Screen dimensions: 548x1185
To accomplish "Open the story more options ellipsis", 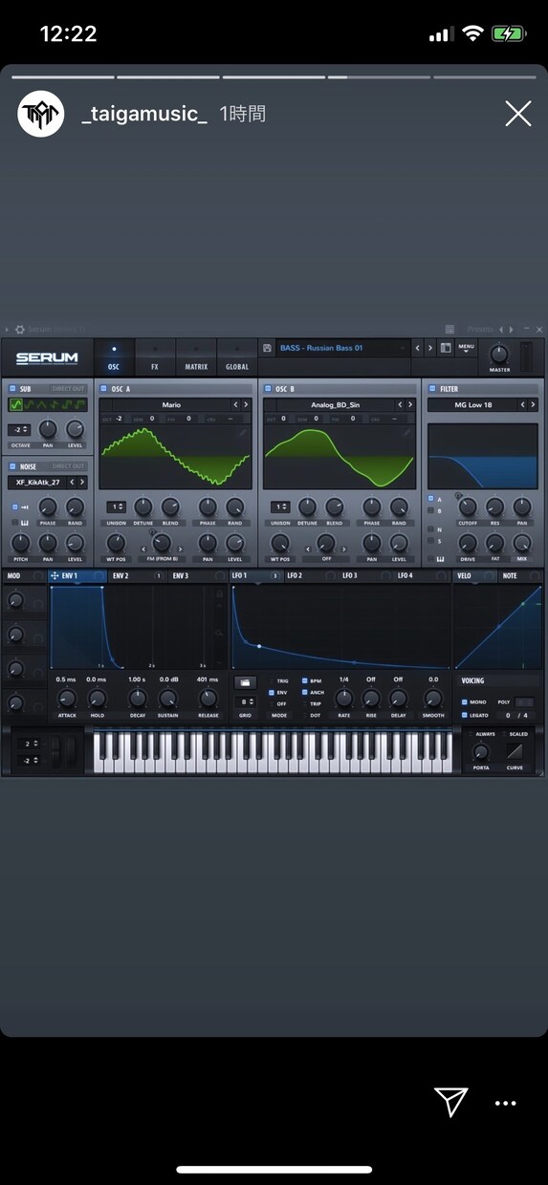I will click(505, 1104).
